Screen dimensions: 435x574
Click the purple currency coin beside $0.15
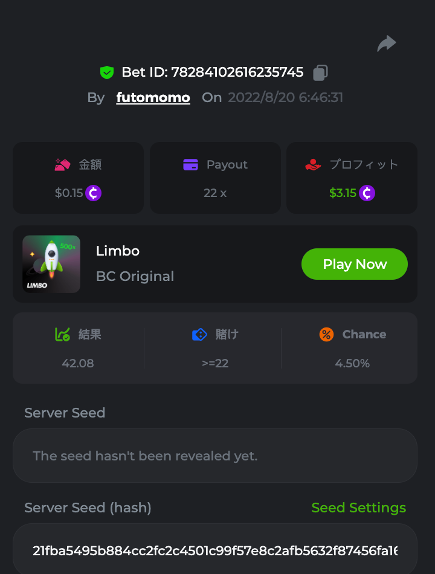[93, 193]
